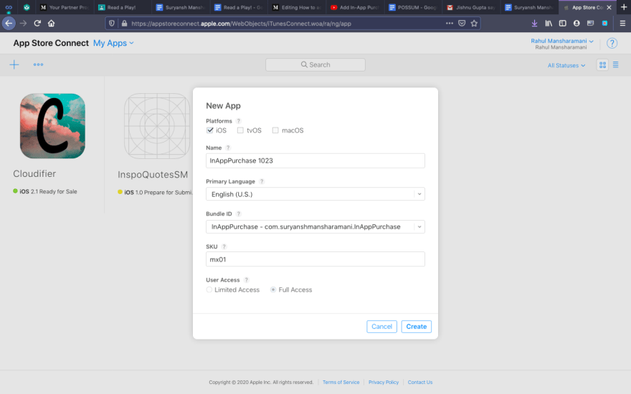Switch to grid view icon
Image resolution: width=631 pixels, height=394 pixels.
602,65
